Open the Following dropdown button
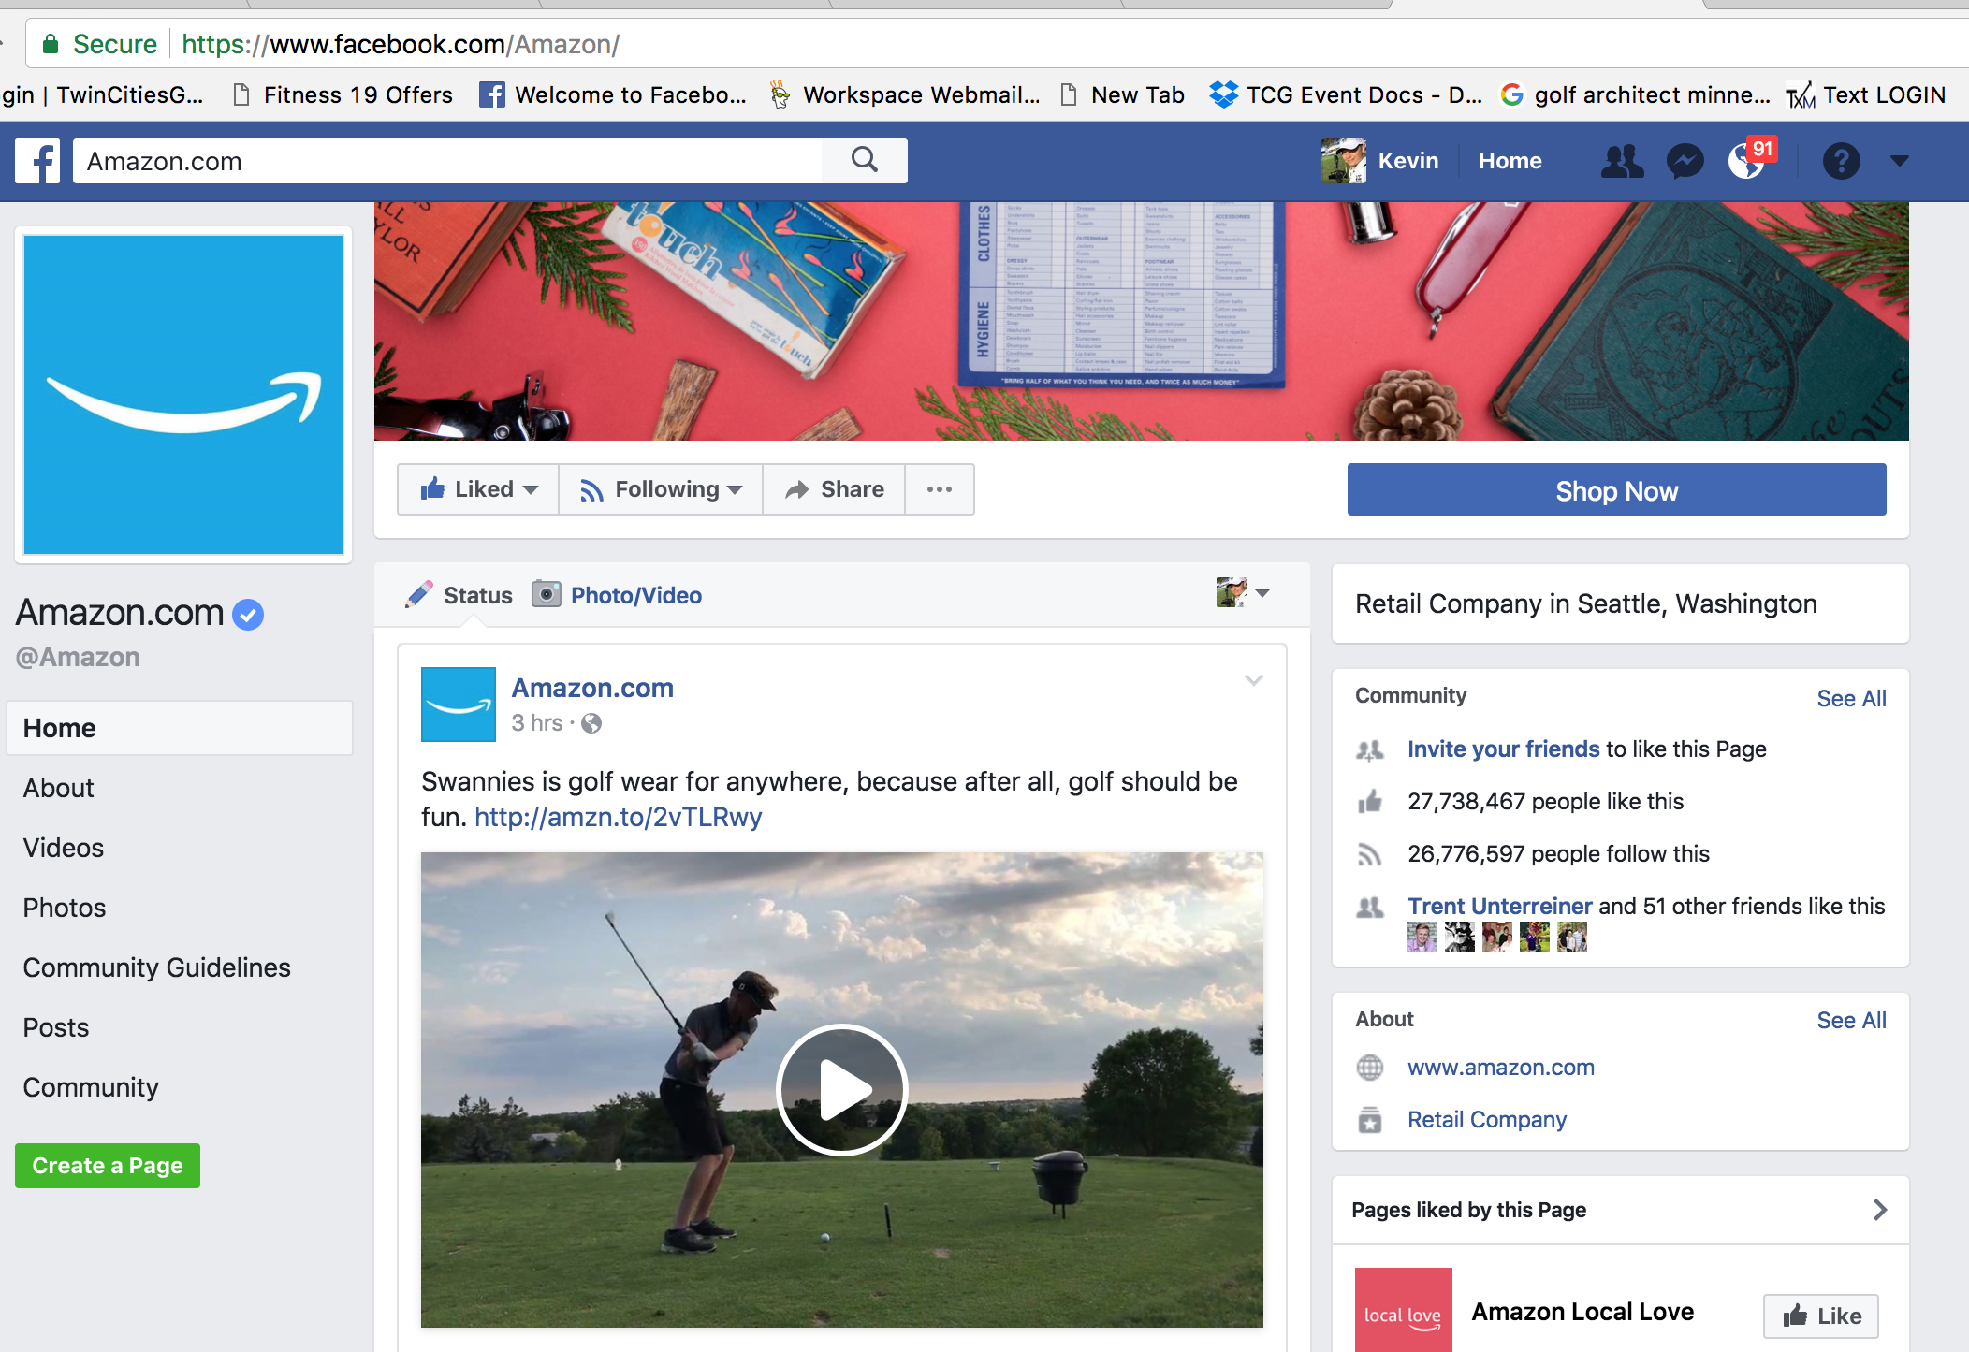This screenshot has height=1352, width=1969. [x=661, y=489]
